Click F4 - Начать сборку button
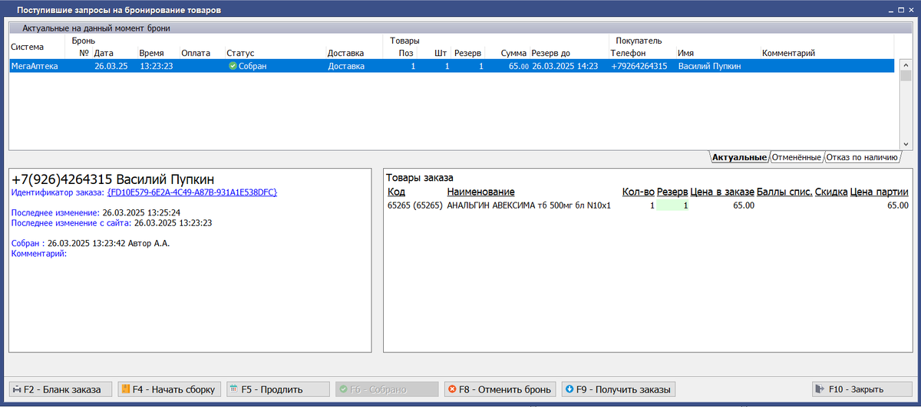The image size is (921, 407). pyautogui.click(x=170, y=389)
